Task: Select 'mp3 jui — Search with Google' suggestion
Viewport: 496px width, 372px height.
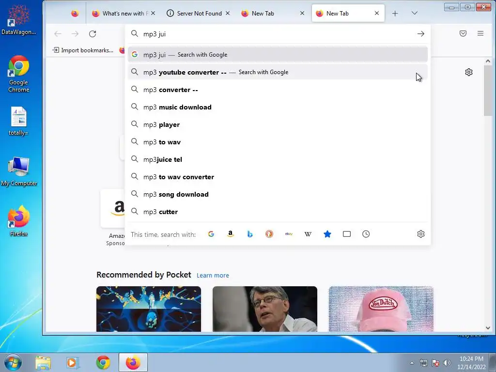Action: click(x=278, y=54)
